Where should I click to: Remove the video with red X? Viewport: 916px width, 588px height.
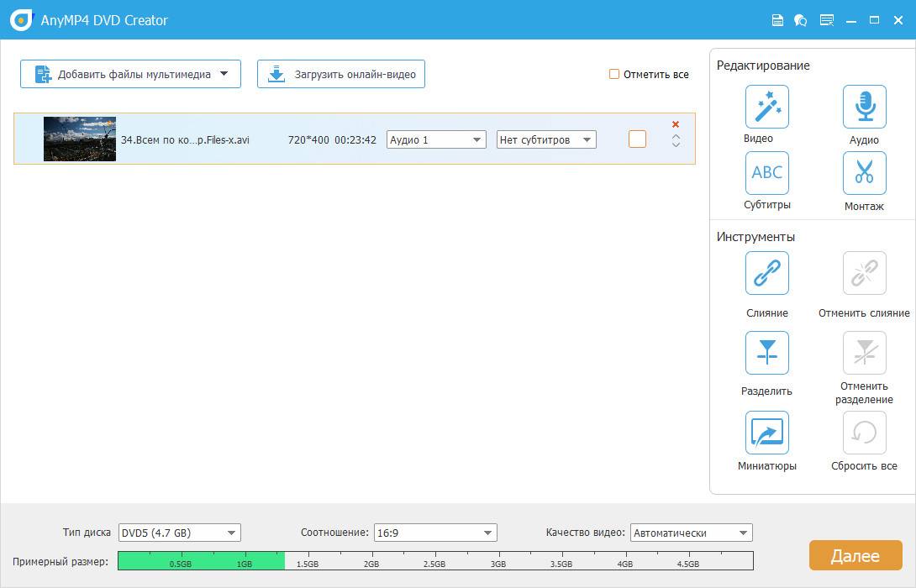676,124
